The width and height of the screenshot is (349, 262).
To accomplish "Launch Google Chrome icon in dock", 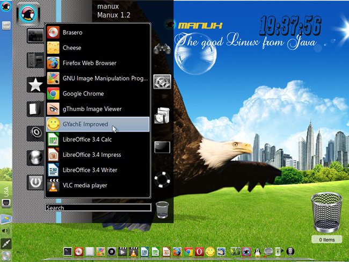I will (188, 252).
